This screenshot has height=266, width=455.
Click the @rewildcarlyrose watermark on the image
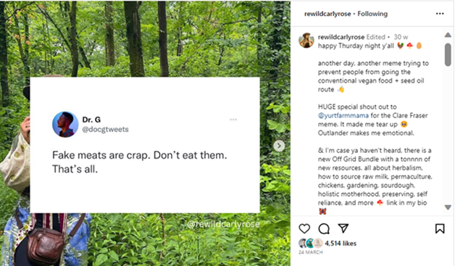(223, 224)
